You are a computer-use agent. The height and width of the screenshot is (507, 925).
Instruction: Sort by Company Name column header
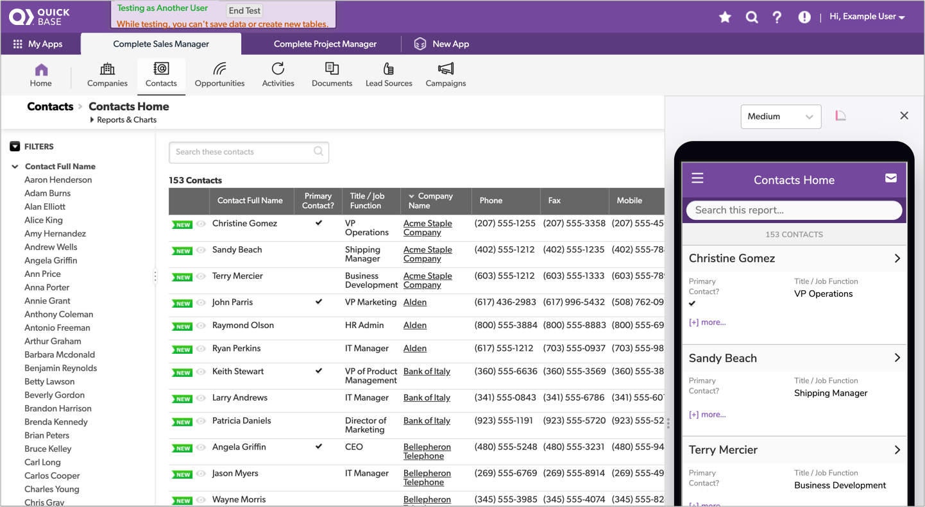(x=436, y=201)
